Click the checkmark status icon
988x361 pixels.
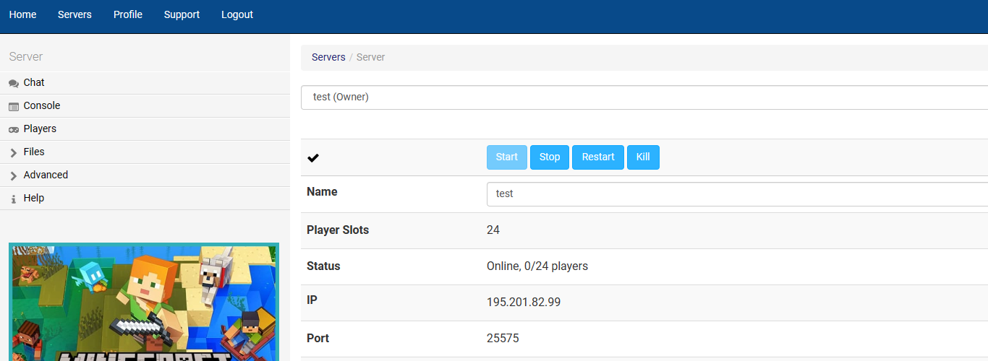pyautogui.click(x=313, y=157)
